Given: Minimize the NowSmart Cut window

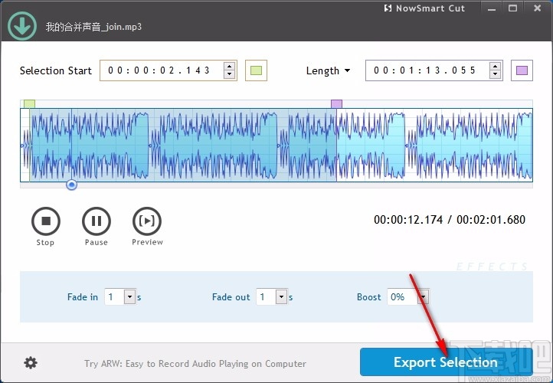Looking at the screenshot, I should pyautogui.click(x=492, y=8).
